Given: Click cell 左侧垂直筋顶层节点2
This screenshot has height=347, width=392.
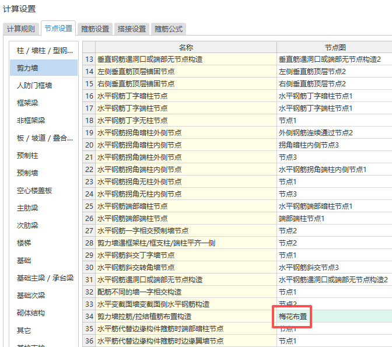Looking at the screenshot, I should click(x=334, y=72).
